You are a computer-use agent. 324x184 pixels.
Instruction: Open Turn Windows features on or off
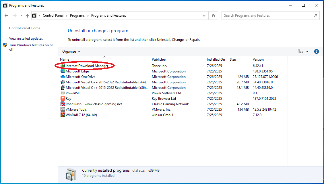(x=31, y=47)
